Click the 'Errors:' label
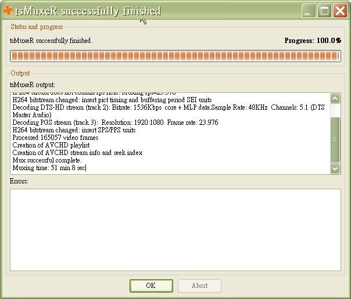Image resolution: width=351 pixels, height=299 pixels. [x=19, y=181]
